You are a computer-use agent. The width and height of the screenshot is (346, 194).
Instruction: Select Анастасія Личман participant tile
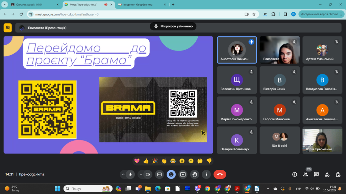[x=237, y=50]
